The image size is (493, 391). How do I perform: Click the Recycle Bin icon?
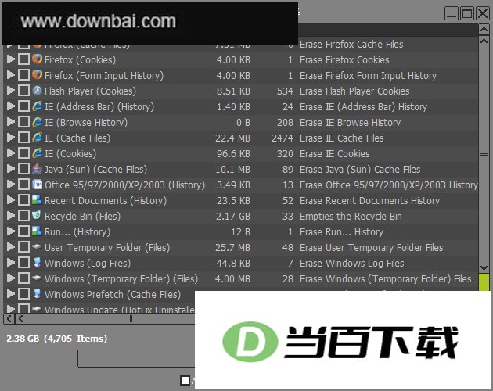37,216
